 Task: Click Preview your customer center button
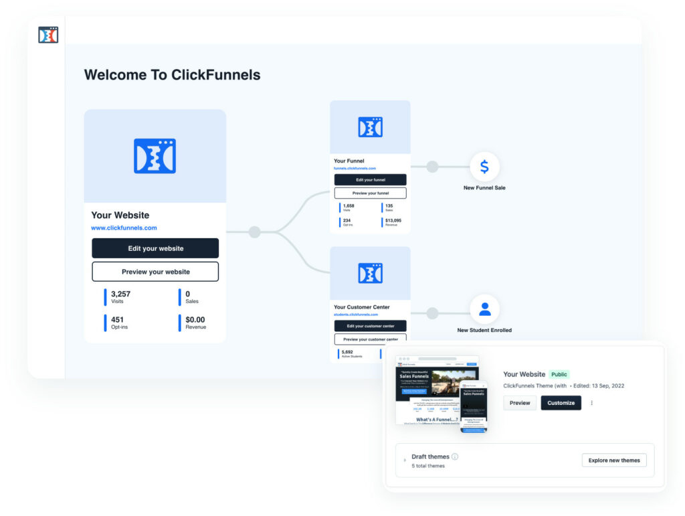(370, 339)
